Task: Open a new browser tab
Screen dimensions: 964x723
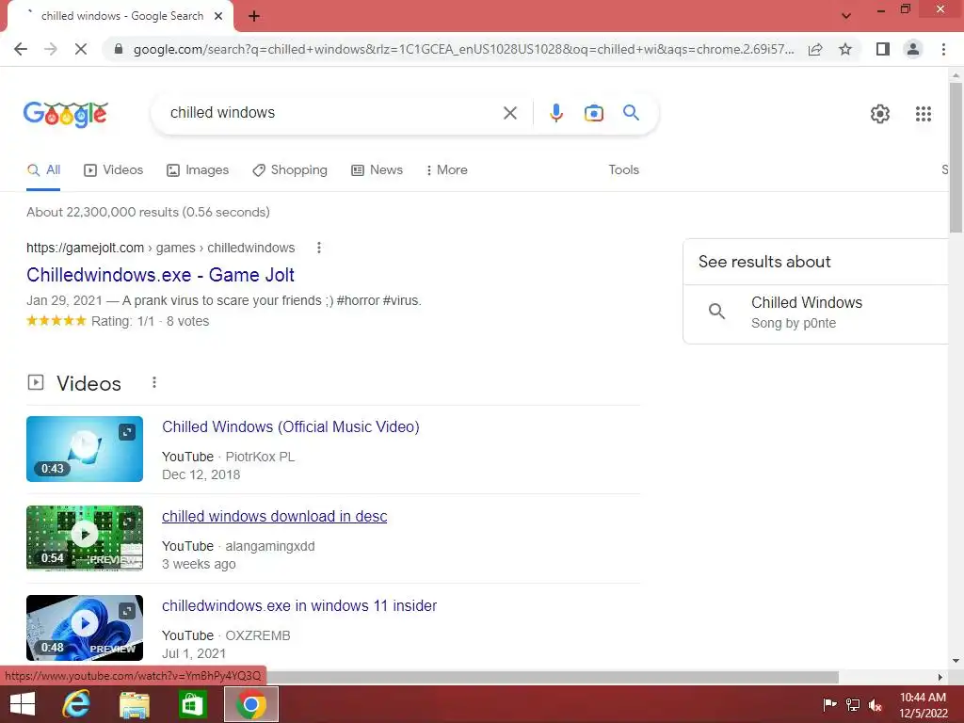Action: tap(254, 17)
